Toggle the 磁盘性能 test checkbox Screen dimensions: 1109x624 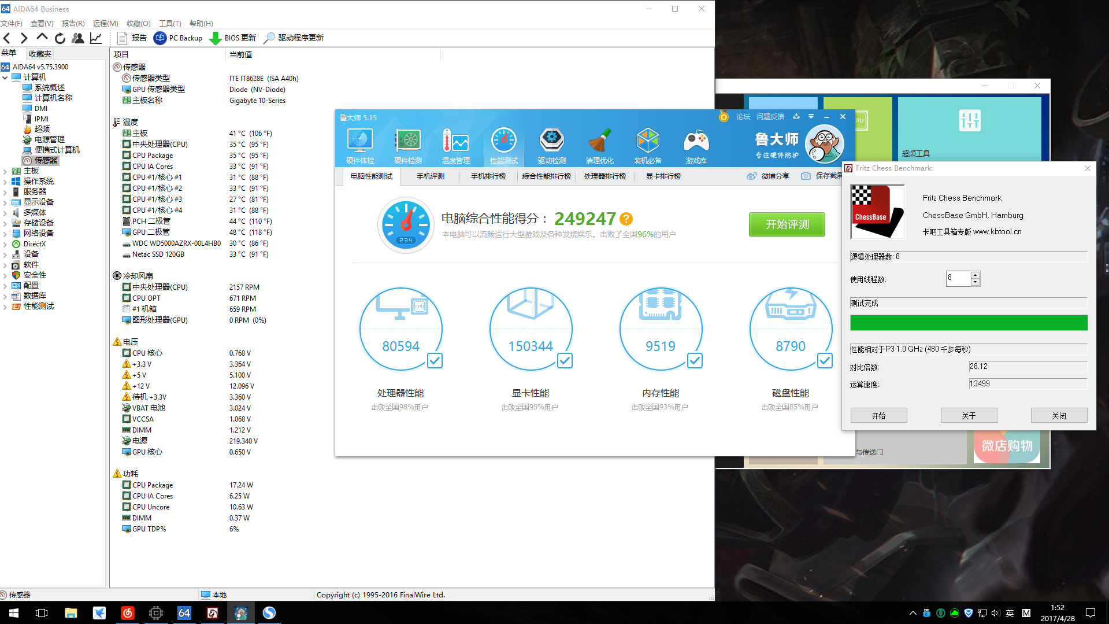pos(825,361)
